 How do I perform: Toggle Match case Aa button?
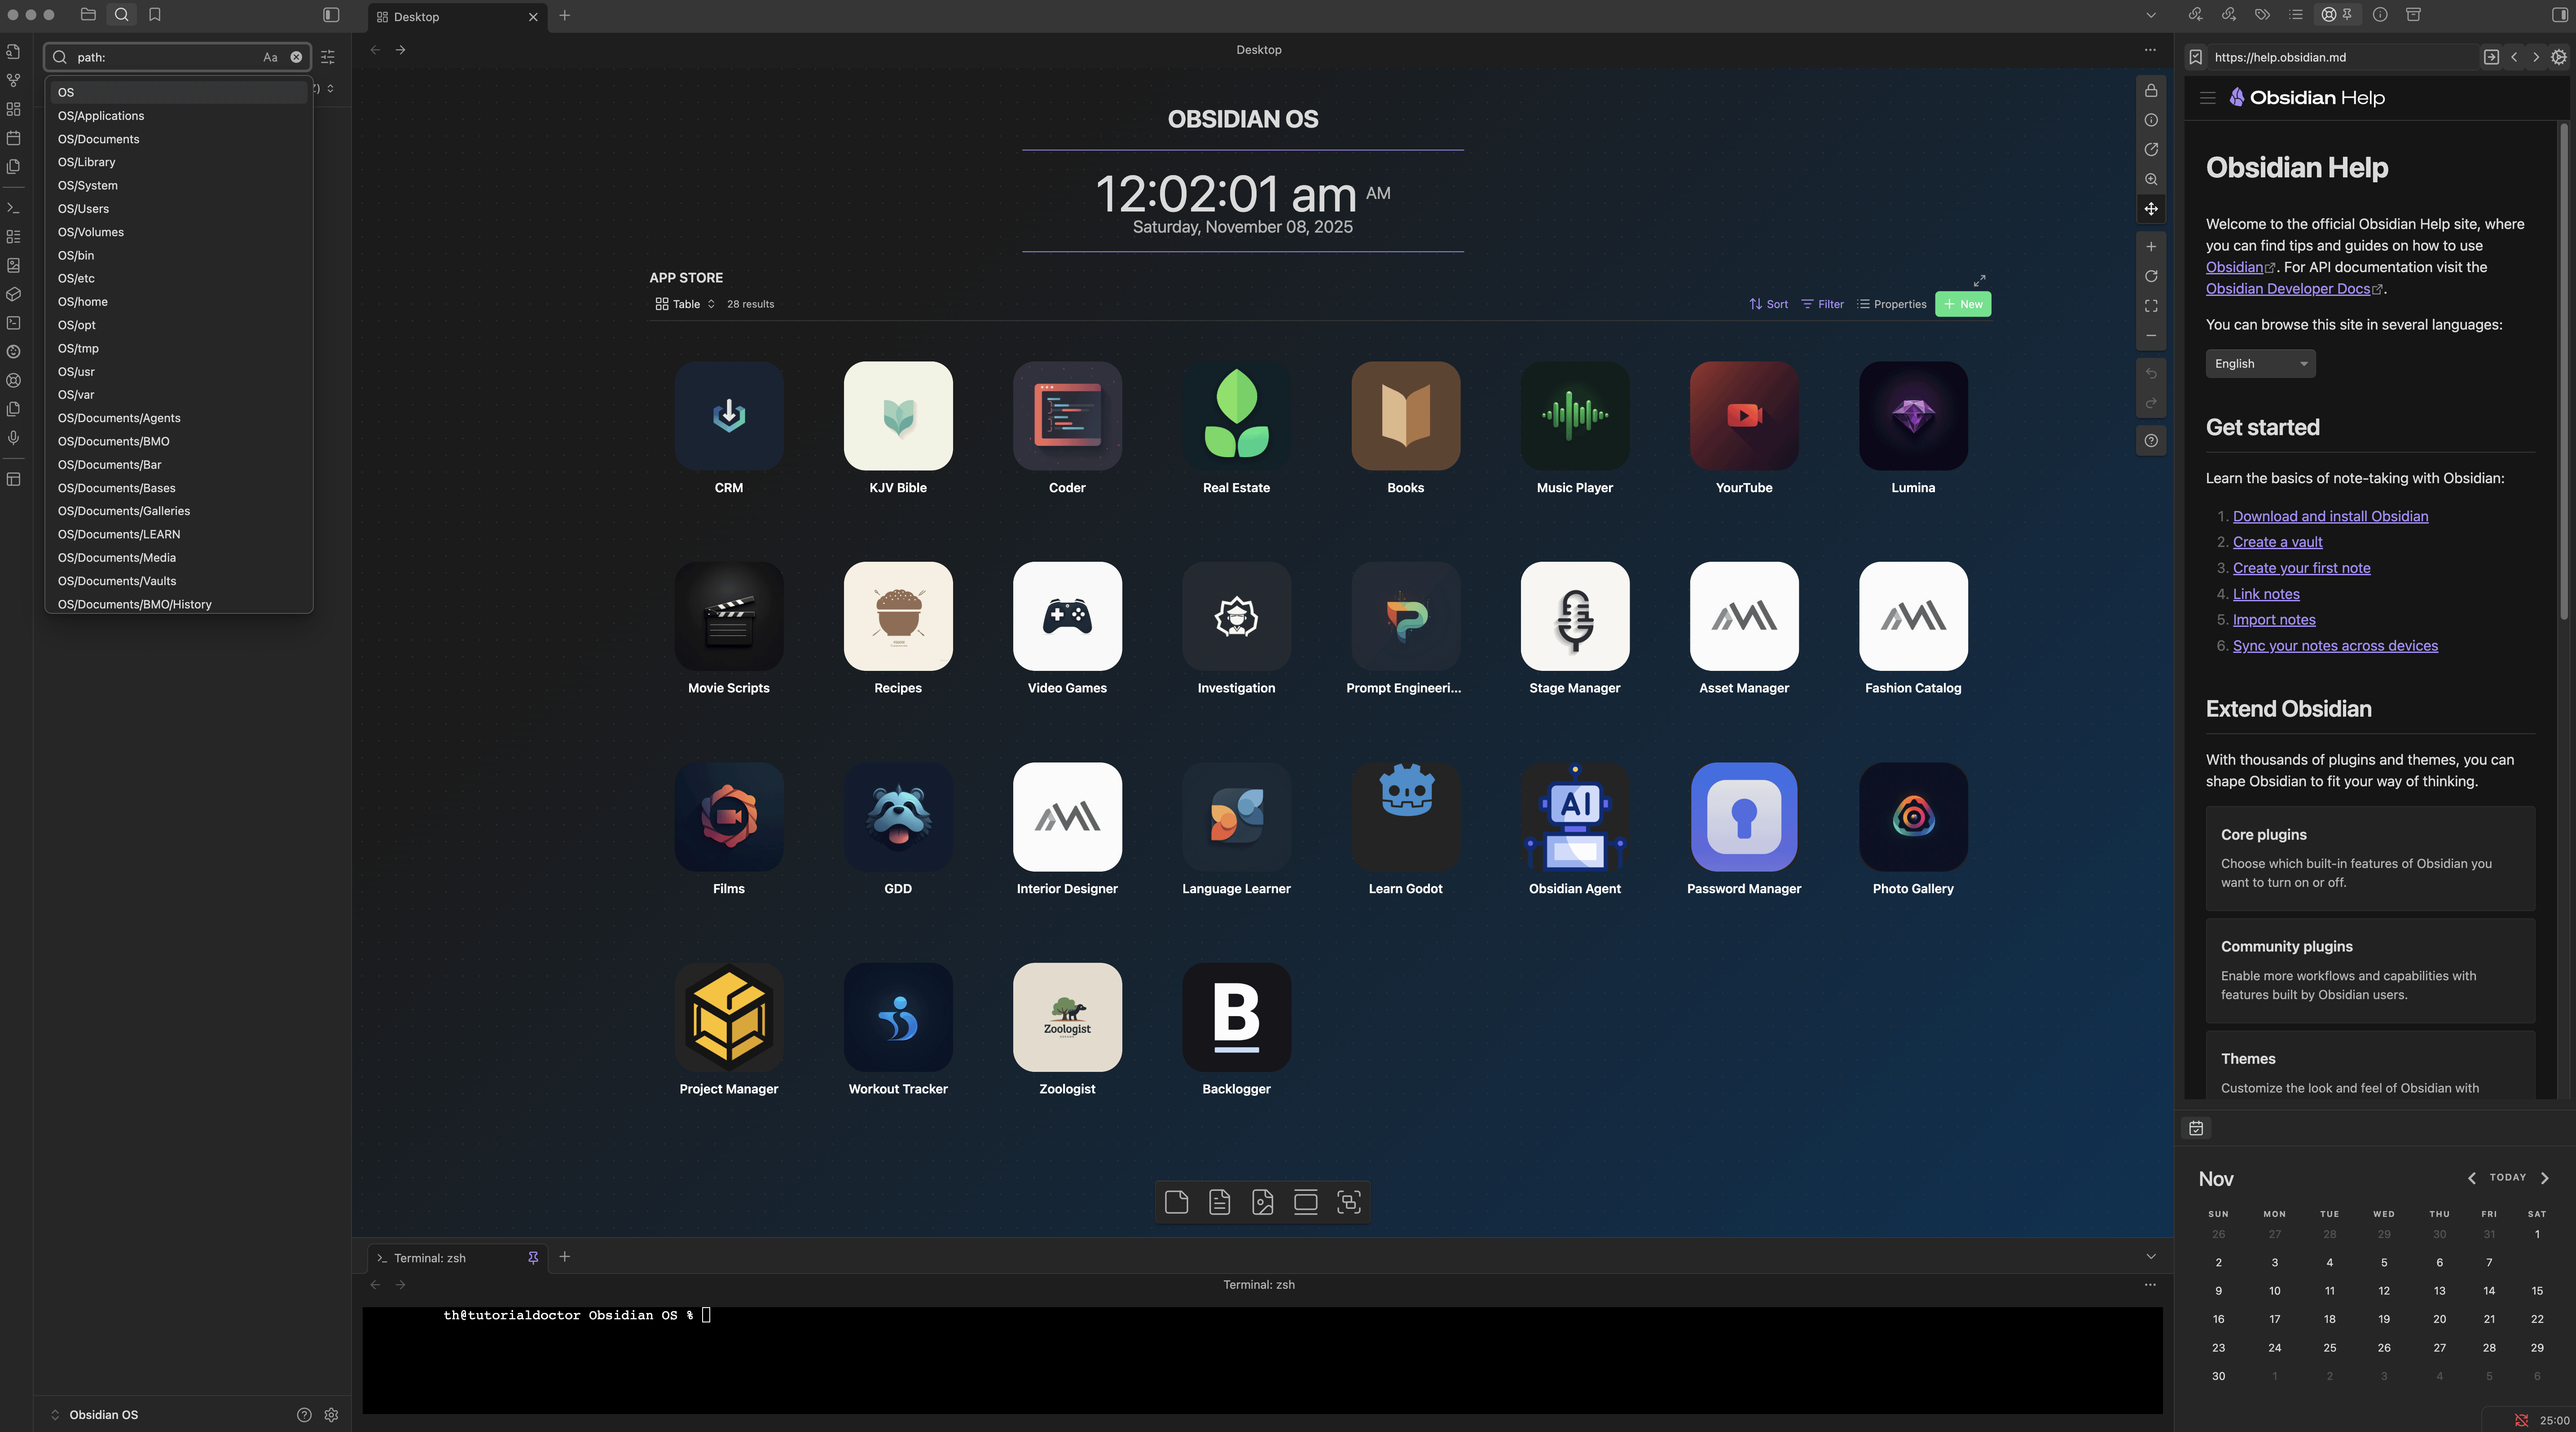pos(270,57)
